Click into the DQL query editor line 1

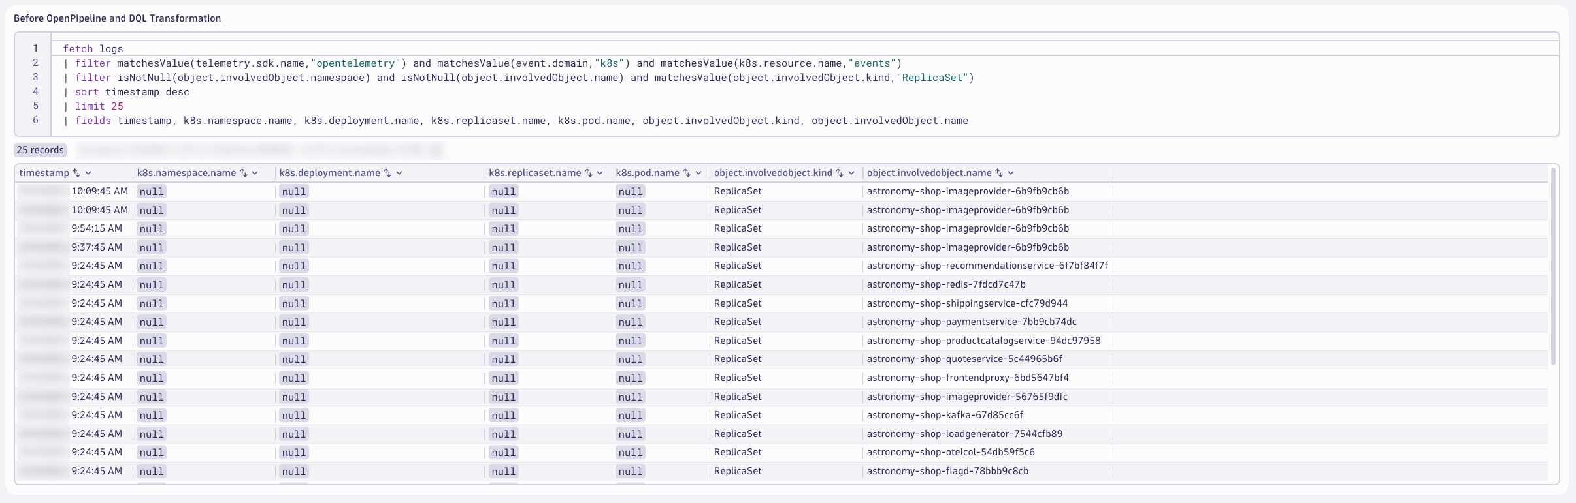804,49
